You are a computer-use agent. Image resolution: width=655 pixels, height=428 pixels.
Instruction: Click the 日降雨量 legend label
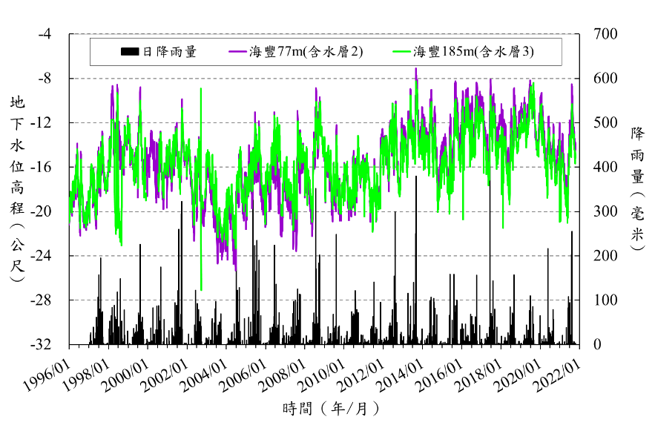click(x=170, y=52)
